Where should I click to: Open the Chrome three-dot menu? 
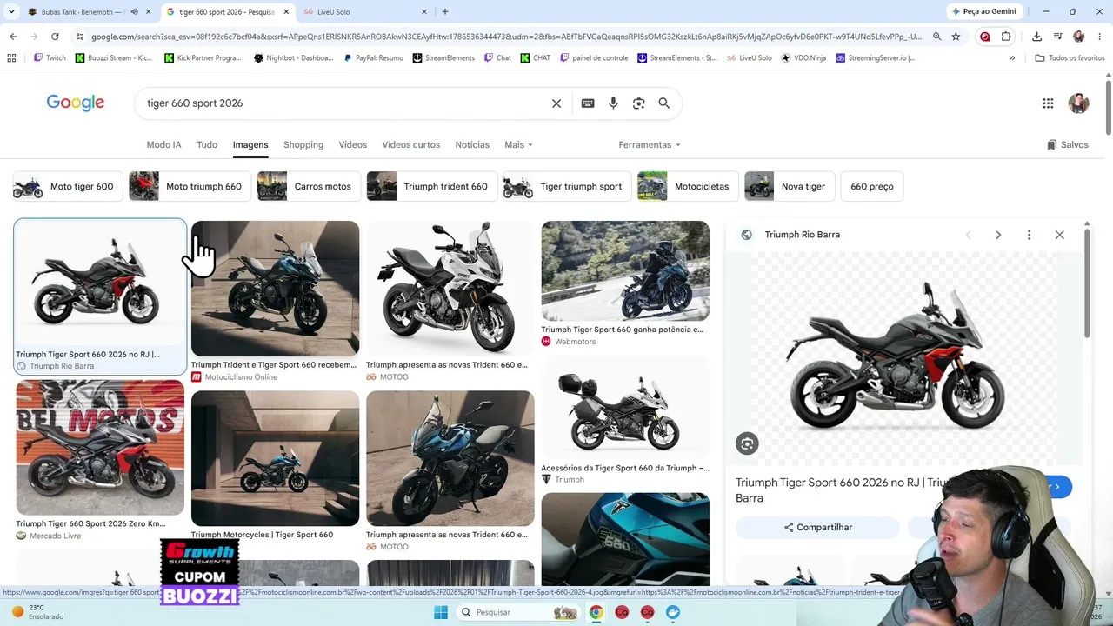pos(1098,37)
